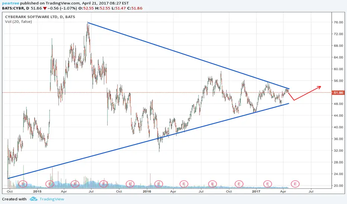347x204 pixels.
Task: Click the 28.00 price axis label
Action: (x=338, y=162)
